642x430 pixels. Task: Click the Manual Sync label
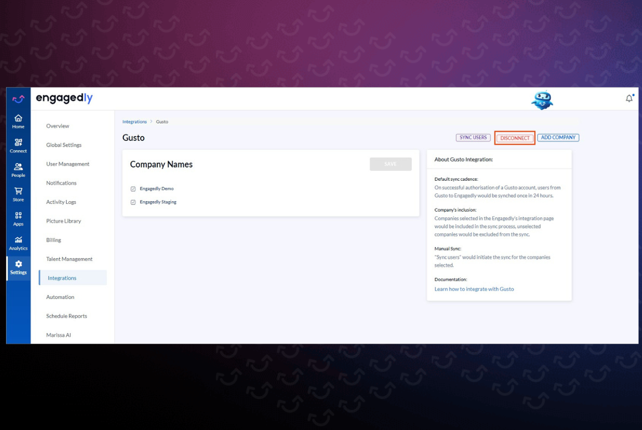[448, 249]
